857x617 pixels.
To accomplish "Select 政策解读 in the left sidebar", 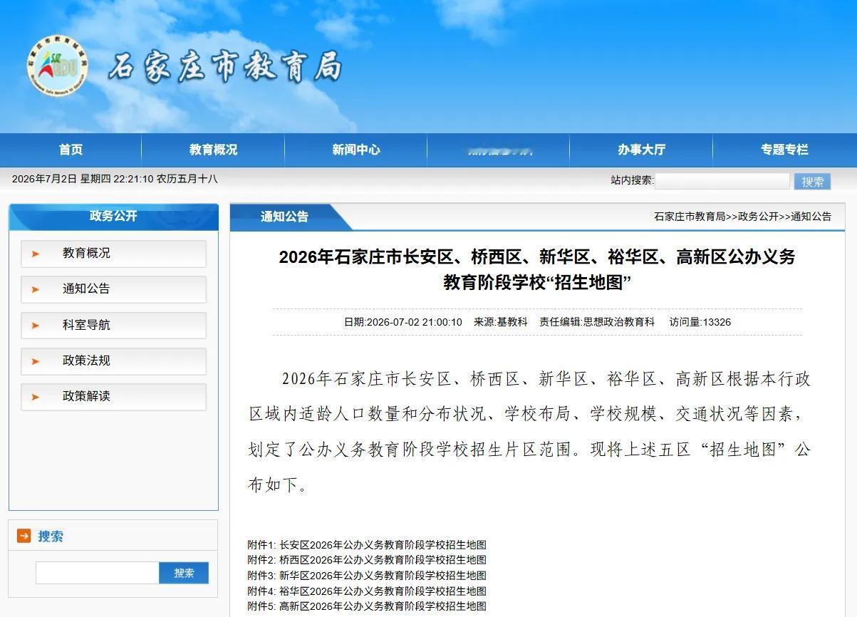I will (114, 397).
